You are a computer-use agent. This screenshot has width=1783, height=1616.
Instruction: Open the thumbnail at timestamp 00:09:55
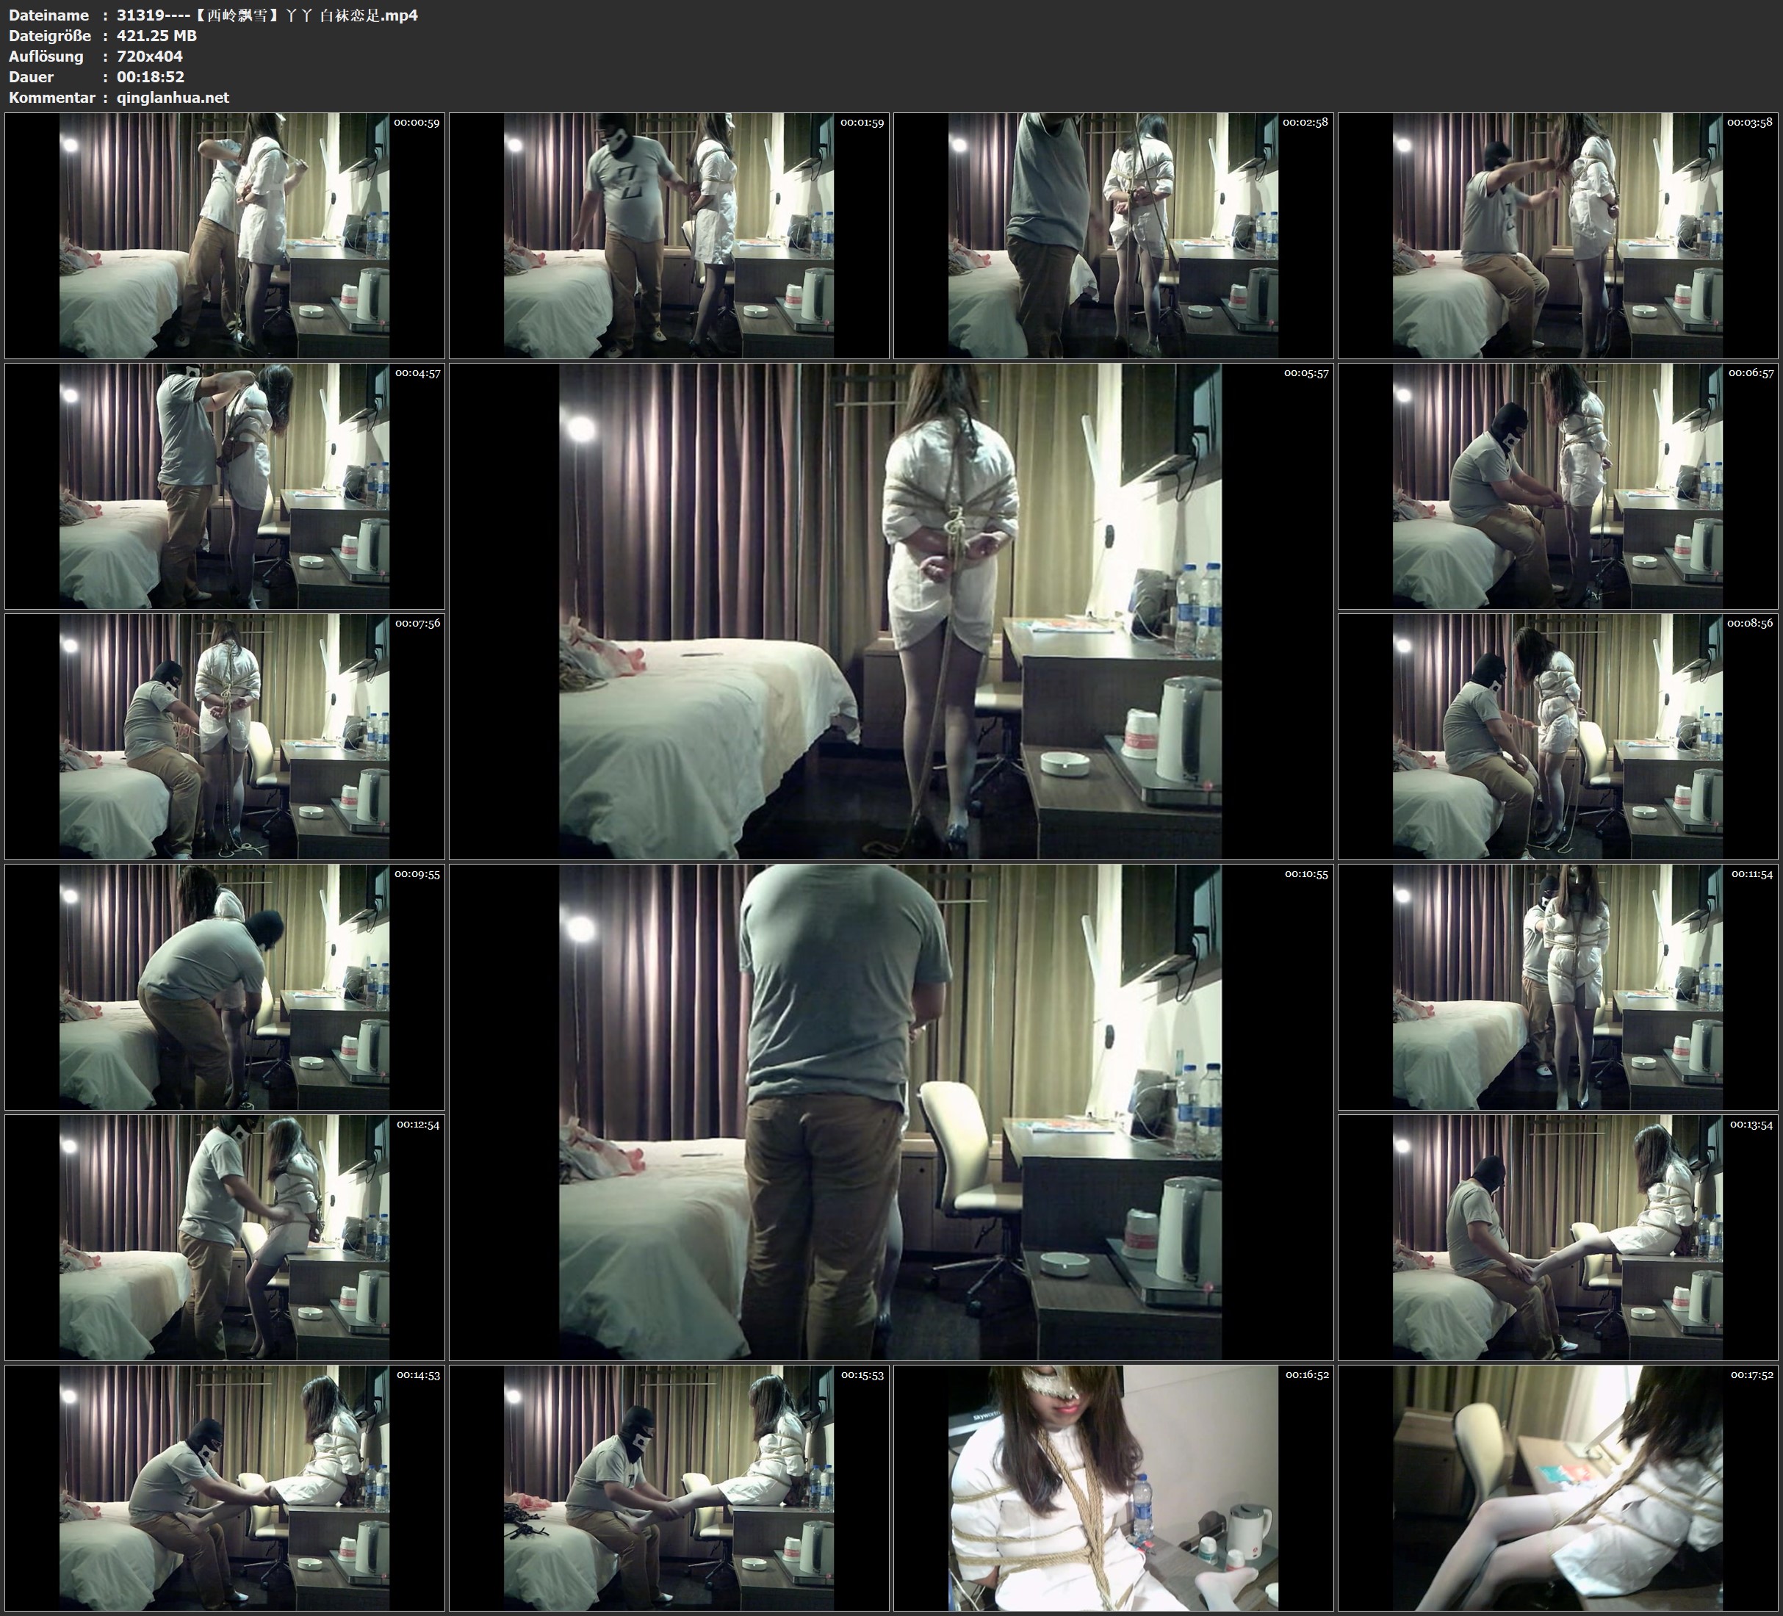[x=225, y=986]
